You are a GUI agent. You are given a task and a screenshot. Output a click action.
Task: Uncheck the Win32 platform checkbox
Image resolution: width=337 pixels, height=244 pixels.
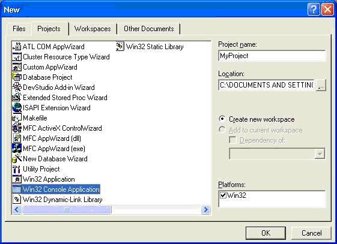click(x=223, y=195)
